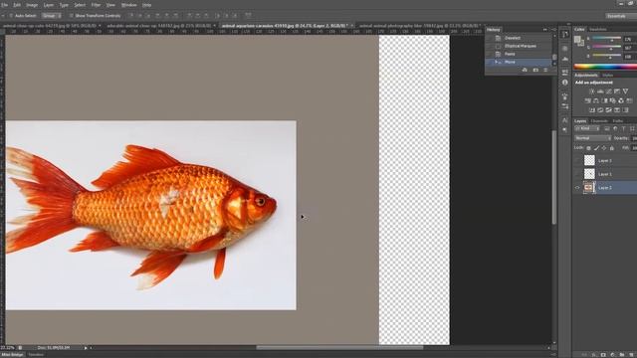The height and width of the screenshot is (358, 637).
Task: Switch to the Swatches tab
Action: [597, 29]
